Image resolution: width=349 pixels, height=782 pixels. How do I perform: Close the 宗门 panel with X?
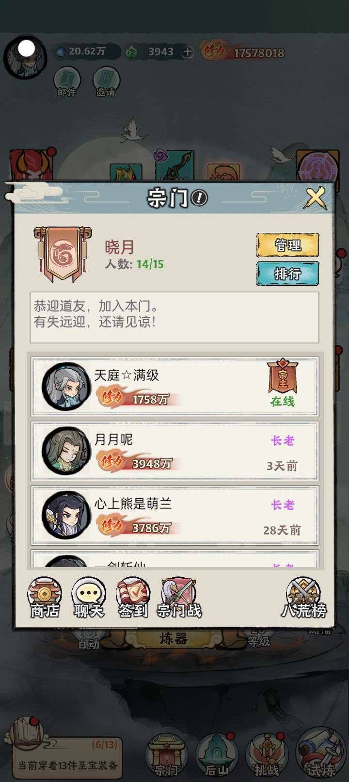click(x=316, y=198)
